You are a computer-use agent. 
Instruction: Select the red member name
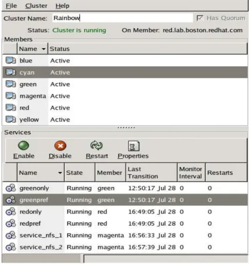[x=24, y=108]
